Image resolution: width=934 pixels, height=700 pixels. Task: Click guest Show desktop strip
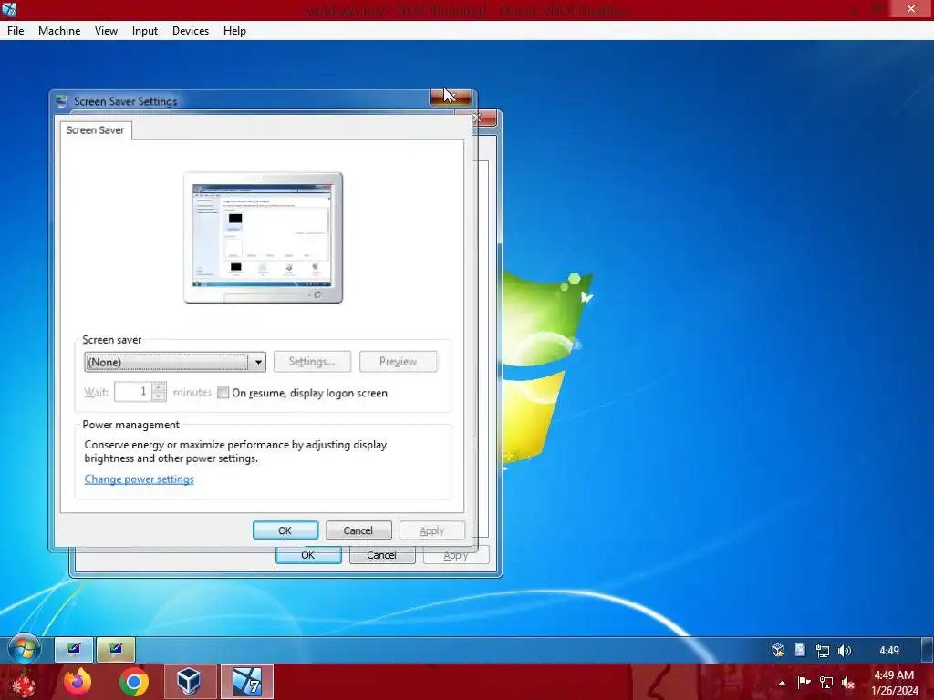(x=928, y=650)
